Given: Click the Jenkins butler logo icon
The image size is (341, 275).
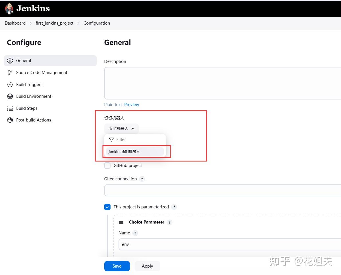Looking at the screenshot, I should click(x=9, y=9).
